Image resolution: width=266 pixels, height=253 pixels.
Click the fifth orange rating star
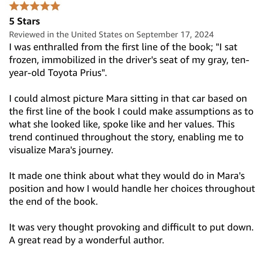pos(55,6)
